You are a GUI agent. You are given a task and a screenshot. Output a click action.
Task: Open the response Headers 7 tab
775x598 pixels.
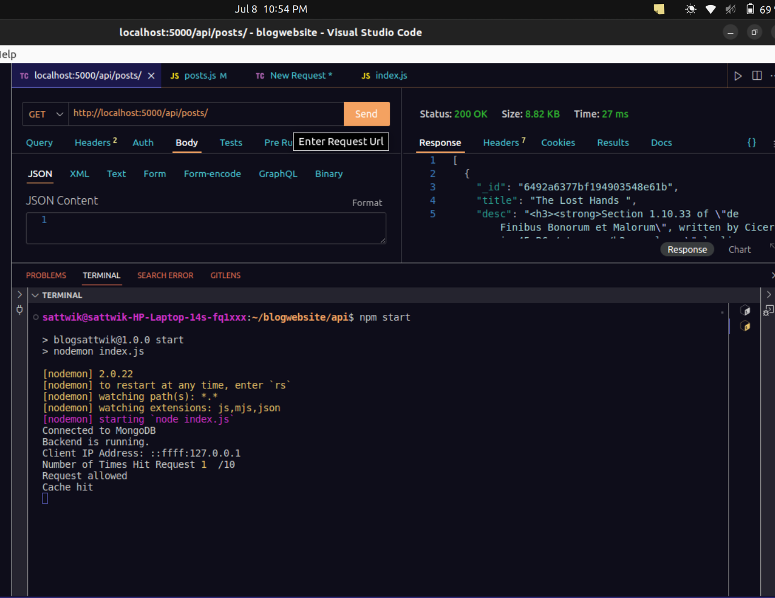point(504,143)
